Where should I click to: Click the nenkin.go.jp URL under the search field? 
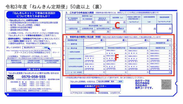[x=29, y=51]
